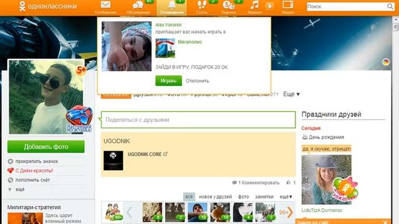Focus the Поиск search field
The image size is (399, 224).
(347, 6)
